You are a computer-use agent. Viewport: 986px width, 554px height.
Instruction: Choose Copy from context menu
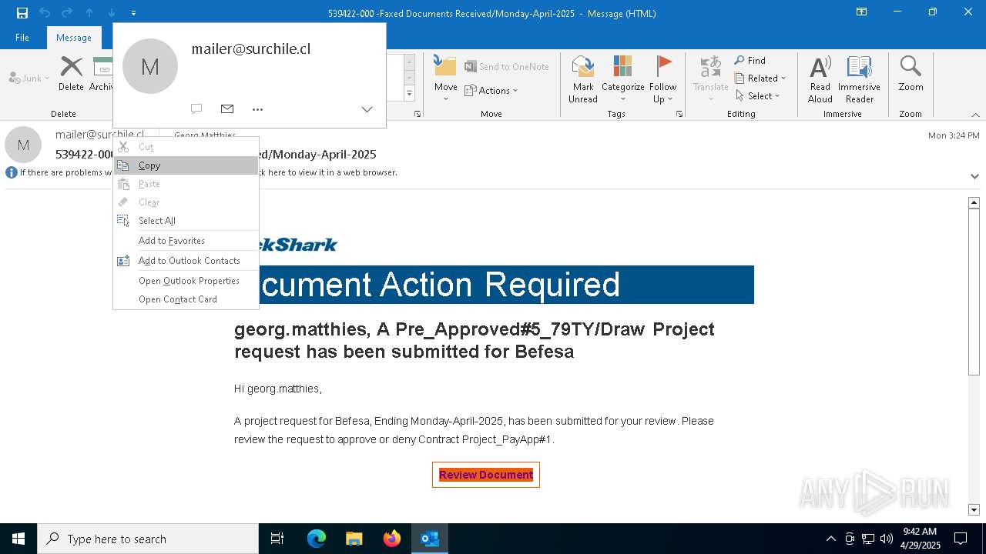[x=186, y=165]
